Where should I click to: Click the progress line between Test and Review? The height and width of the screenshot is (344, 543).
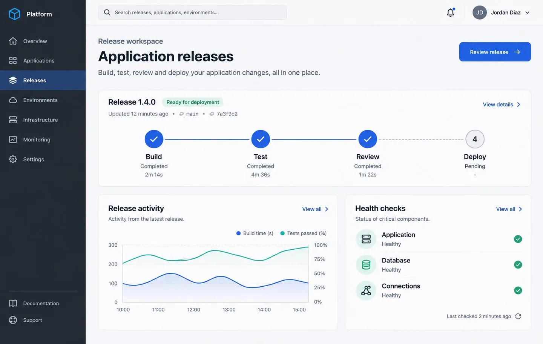[314, 140]
